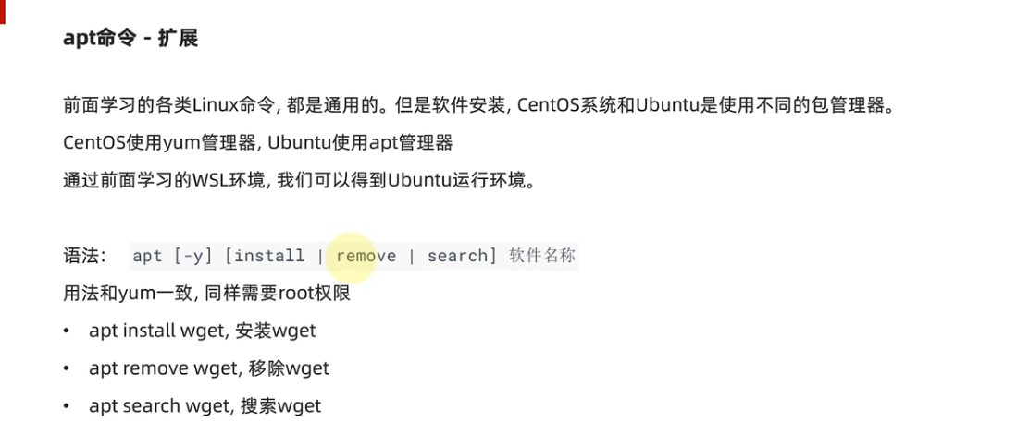Image resolution: width=1029 pixels, height=446 pixels.
Task: Click the bullet dot before 'apt install wget'
Action: click(x=67, y=331)
